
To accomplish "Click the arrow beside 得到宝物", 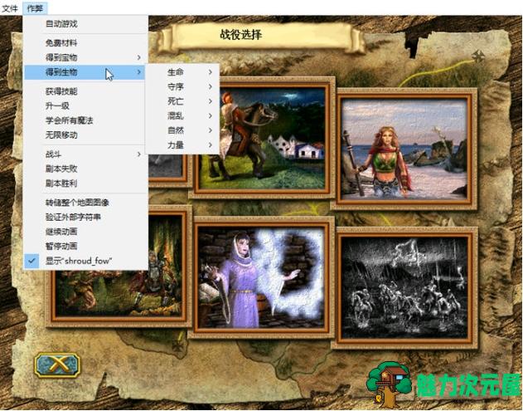I will [139, 57].
